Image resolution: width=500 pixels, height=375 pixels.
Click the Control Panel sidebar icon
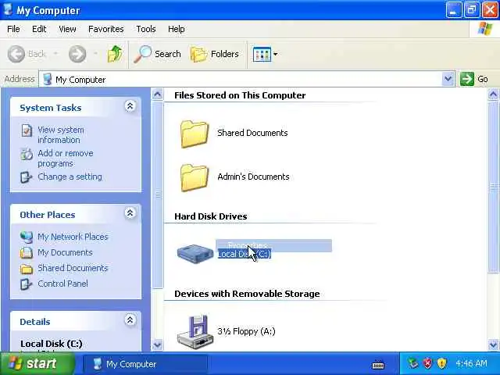coord(26,284)
